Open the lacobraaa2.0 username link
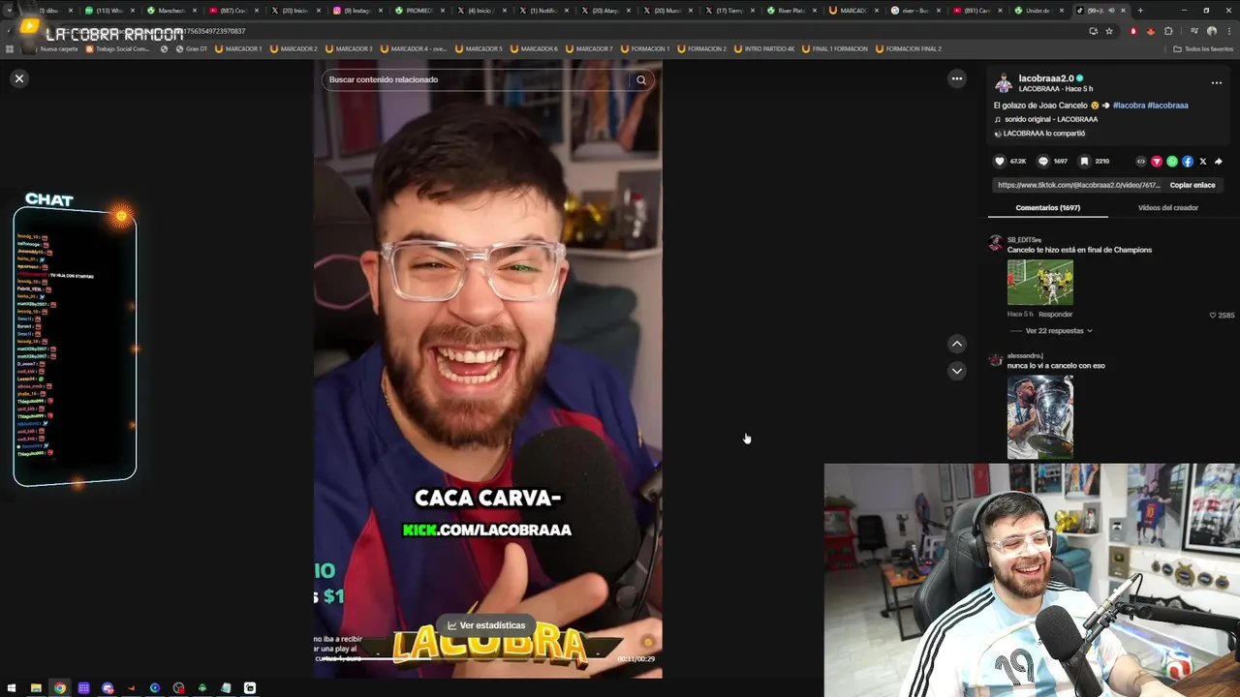1240x697 pixels. click(1045, 78)
